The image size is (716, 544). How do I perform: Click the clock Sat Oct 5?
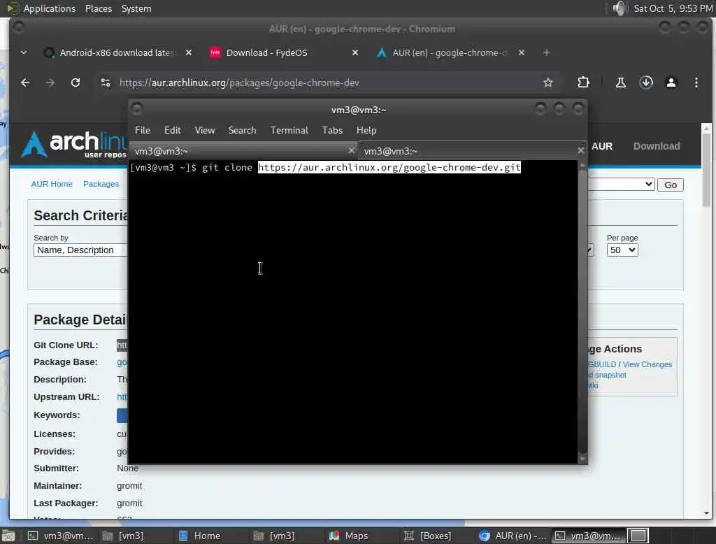click(673, 8)
